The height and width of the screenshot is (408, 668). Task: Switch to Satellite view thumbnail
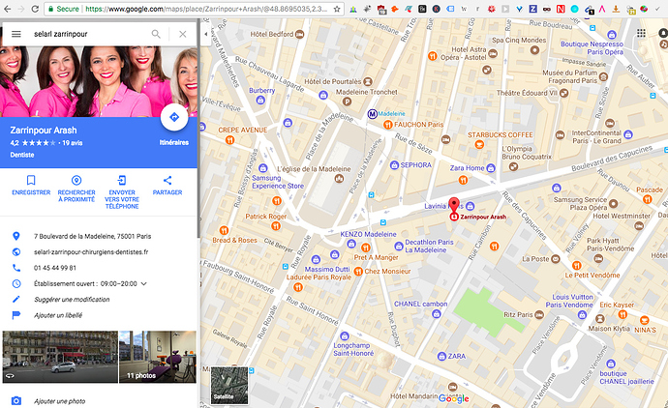pyautogui.click(x=229, y=386)
